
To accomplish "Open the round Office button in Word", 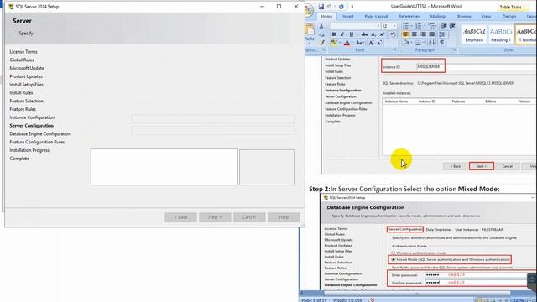I will [x=308, y=10].
